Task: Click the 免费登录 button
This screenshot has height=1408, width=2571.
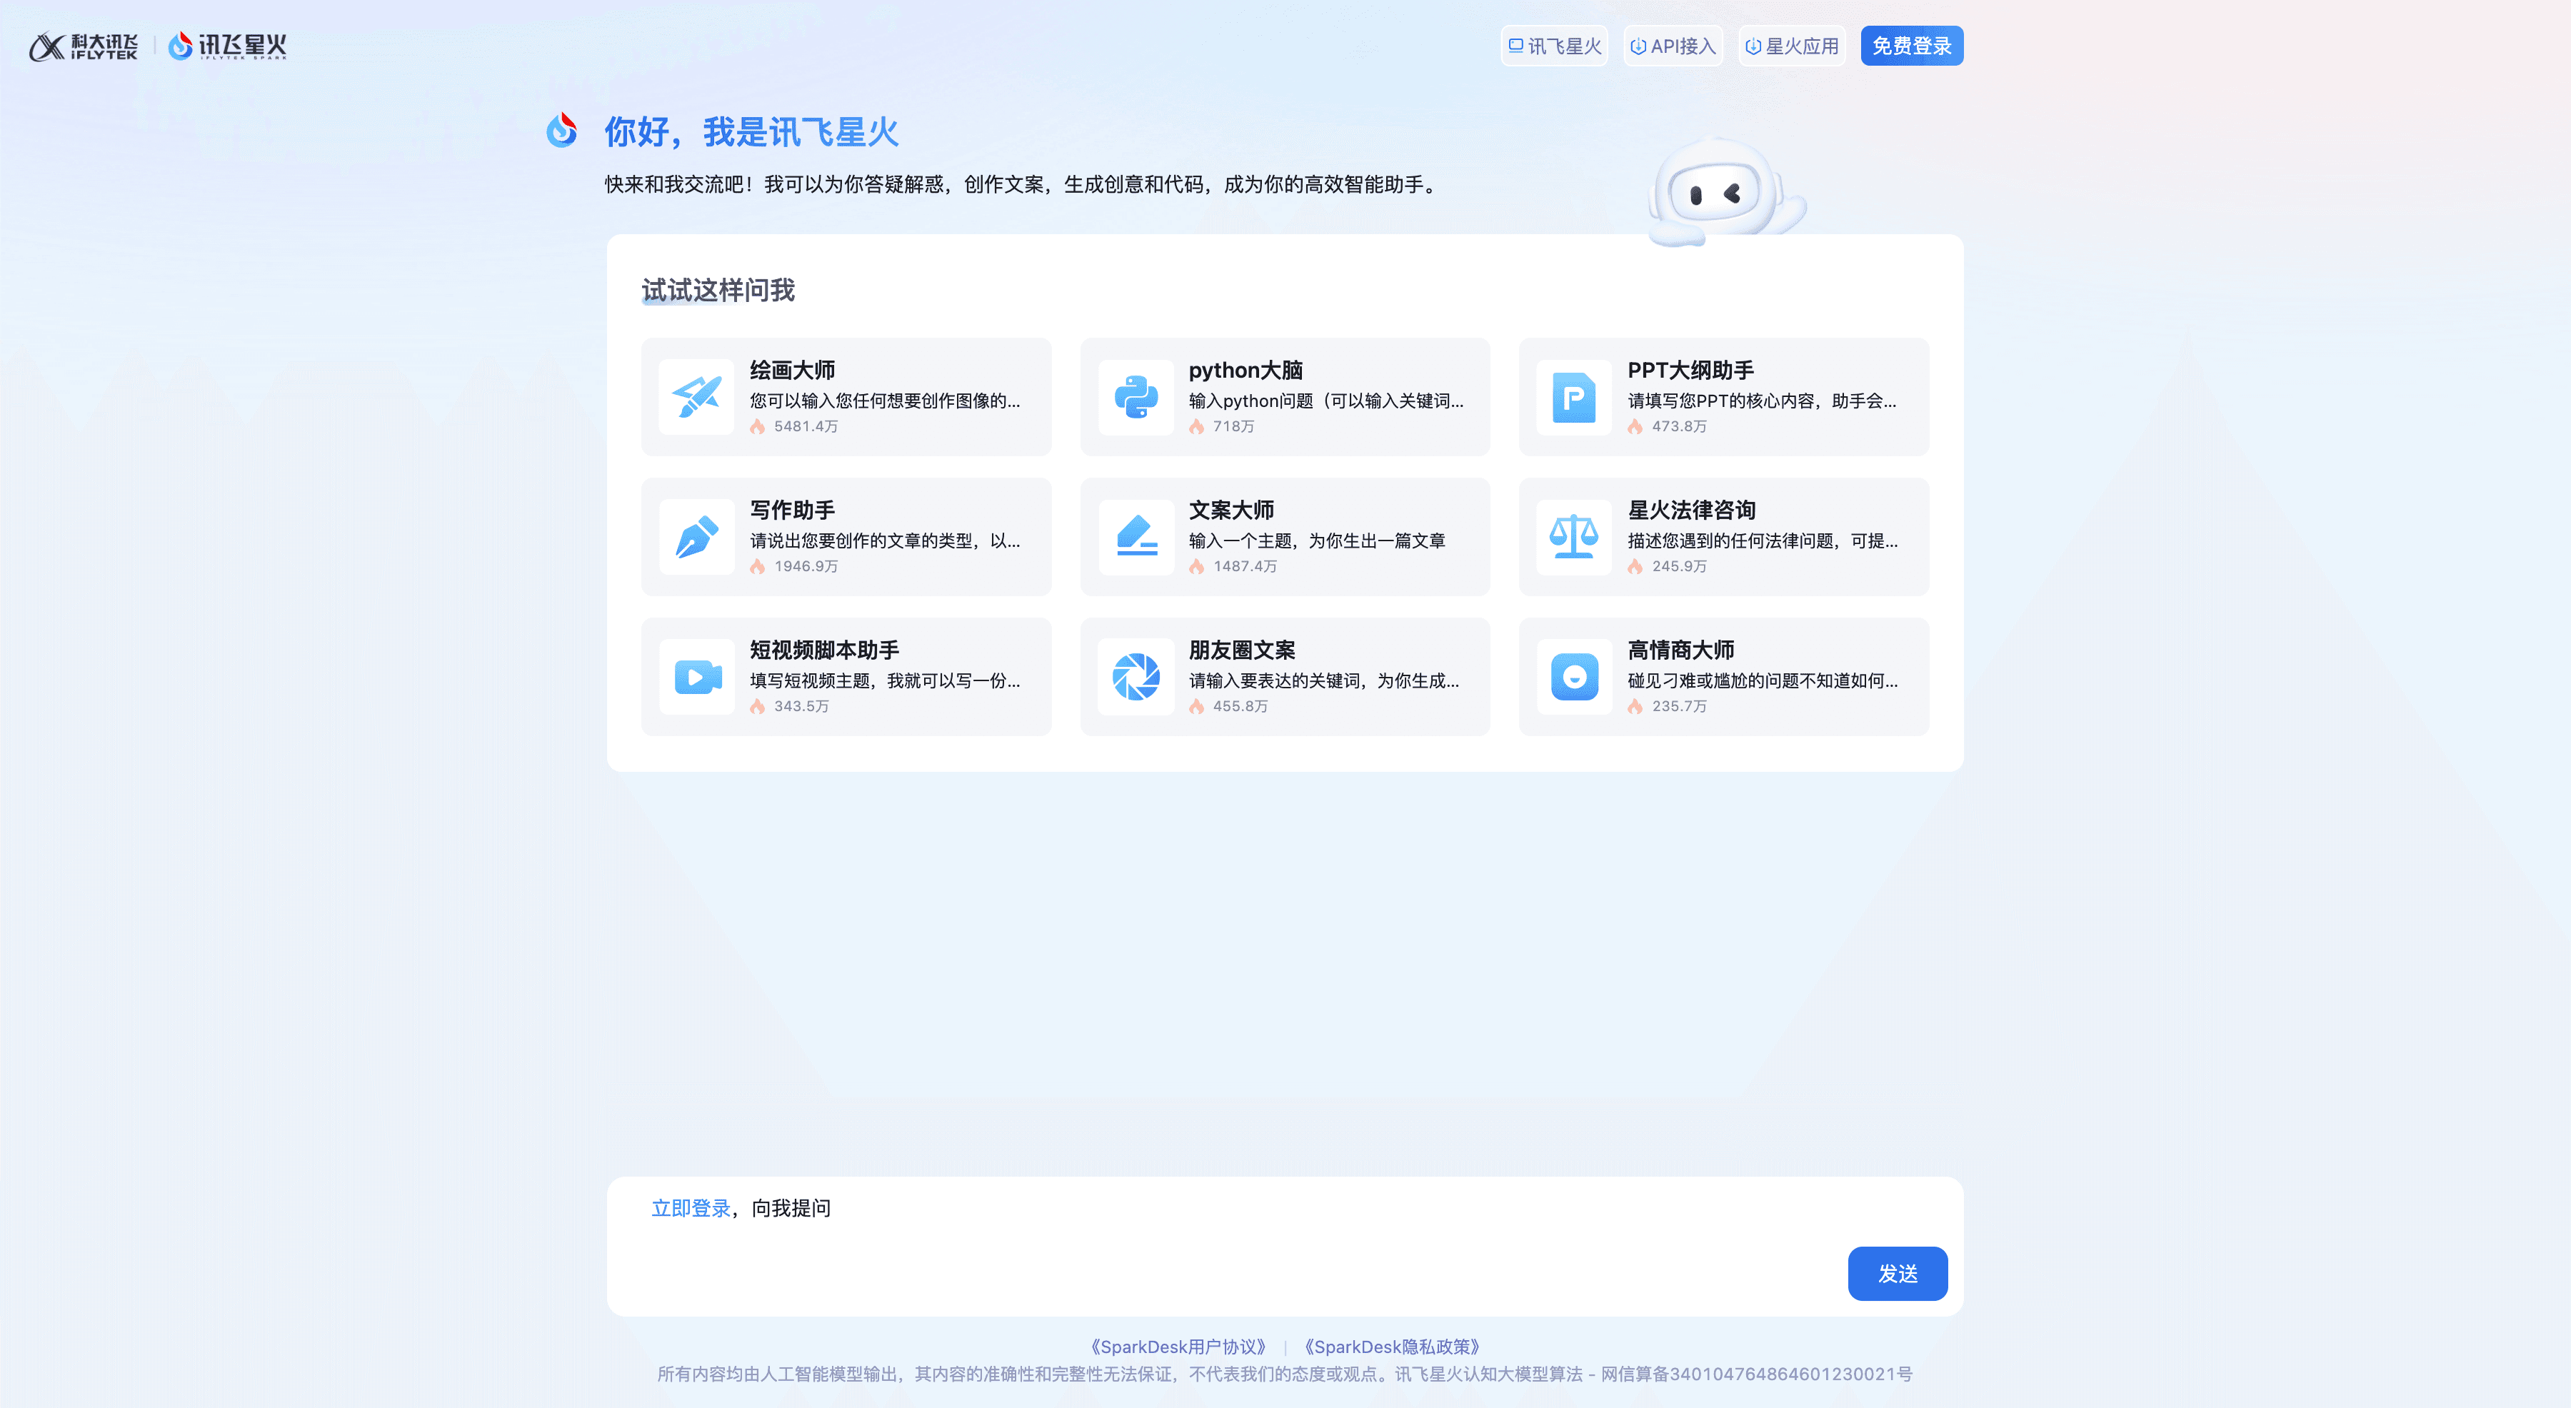Action: 1911,46
